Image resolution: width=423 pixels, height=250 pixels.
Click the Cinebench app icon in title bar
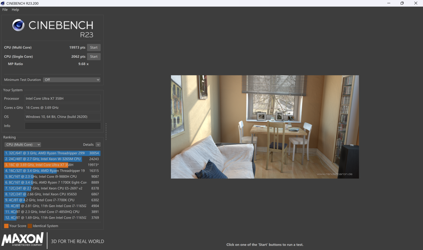point(3,3)
